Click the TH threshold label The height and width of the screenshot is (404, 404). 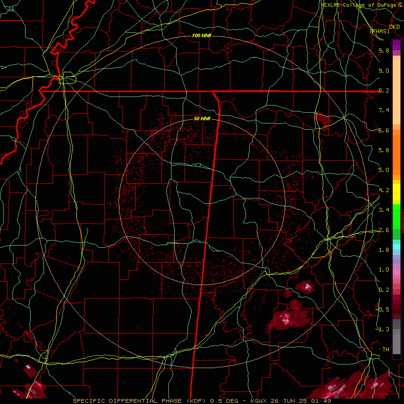(x=386, y=350)
